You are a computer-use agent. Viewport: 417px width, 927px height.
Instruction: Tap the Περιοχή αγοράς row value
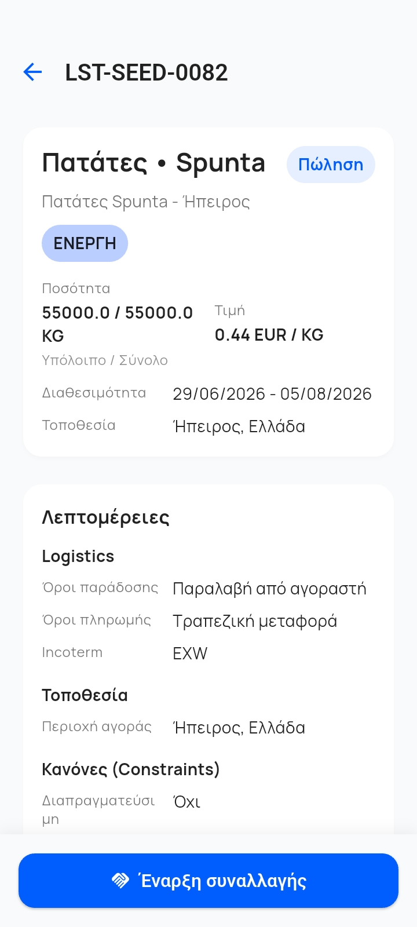239,728
